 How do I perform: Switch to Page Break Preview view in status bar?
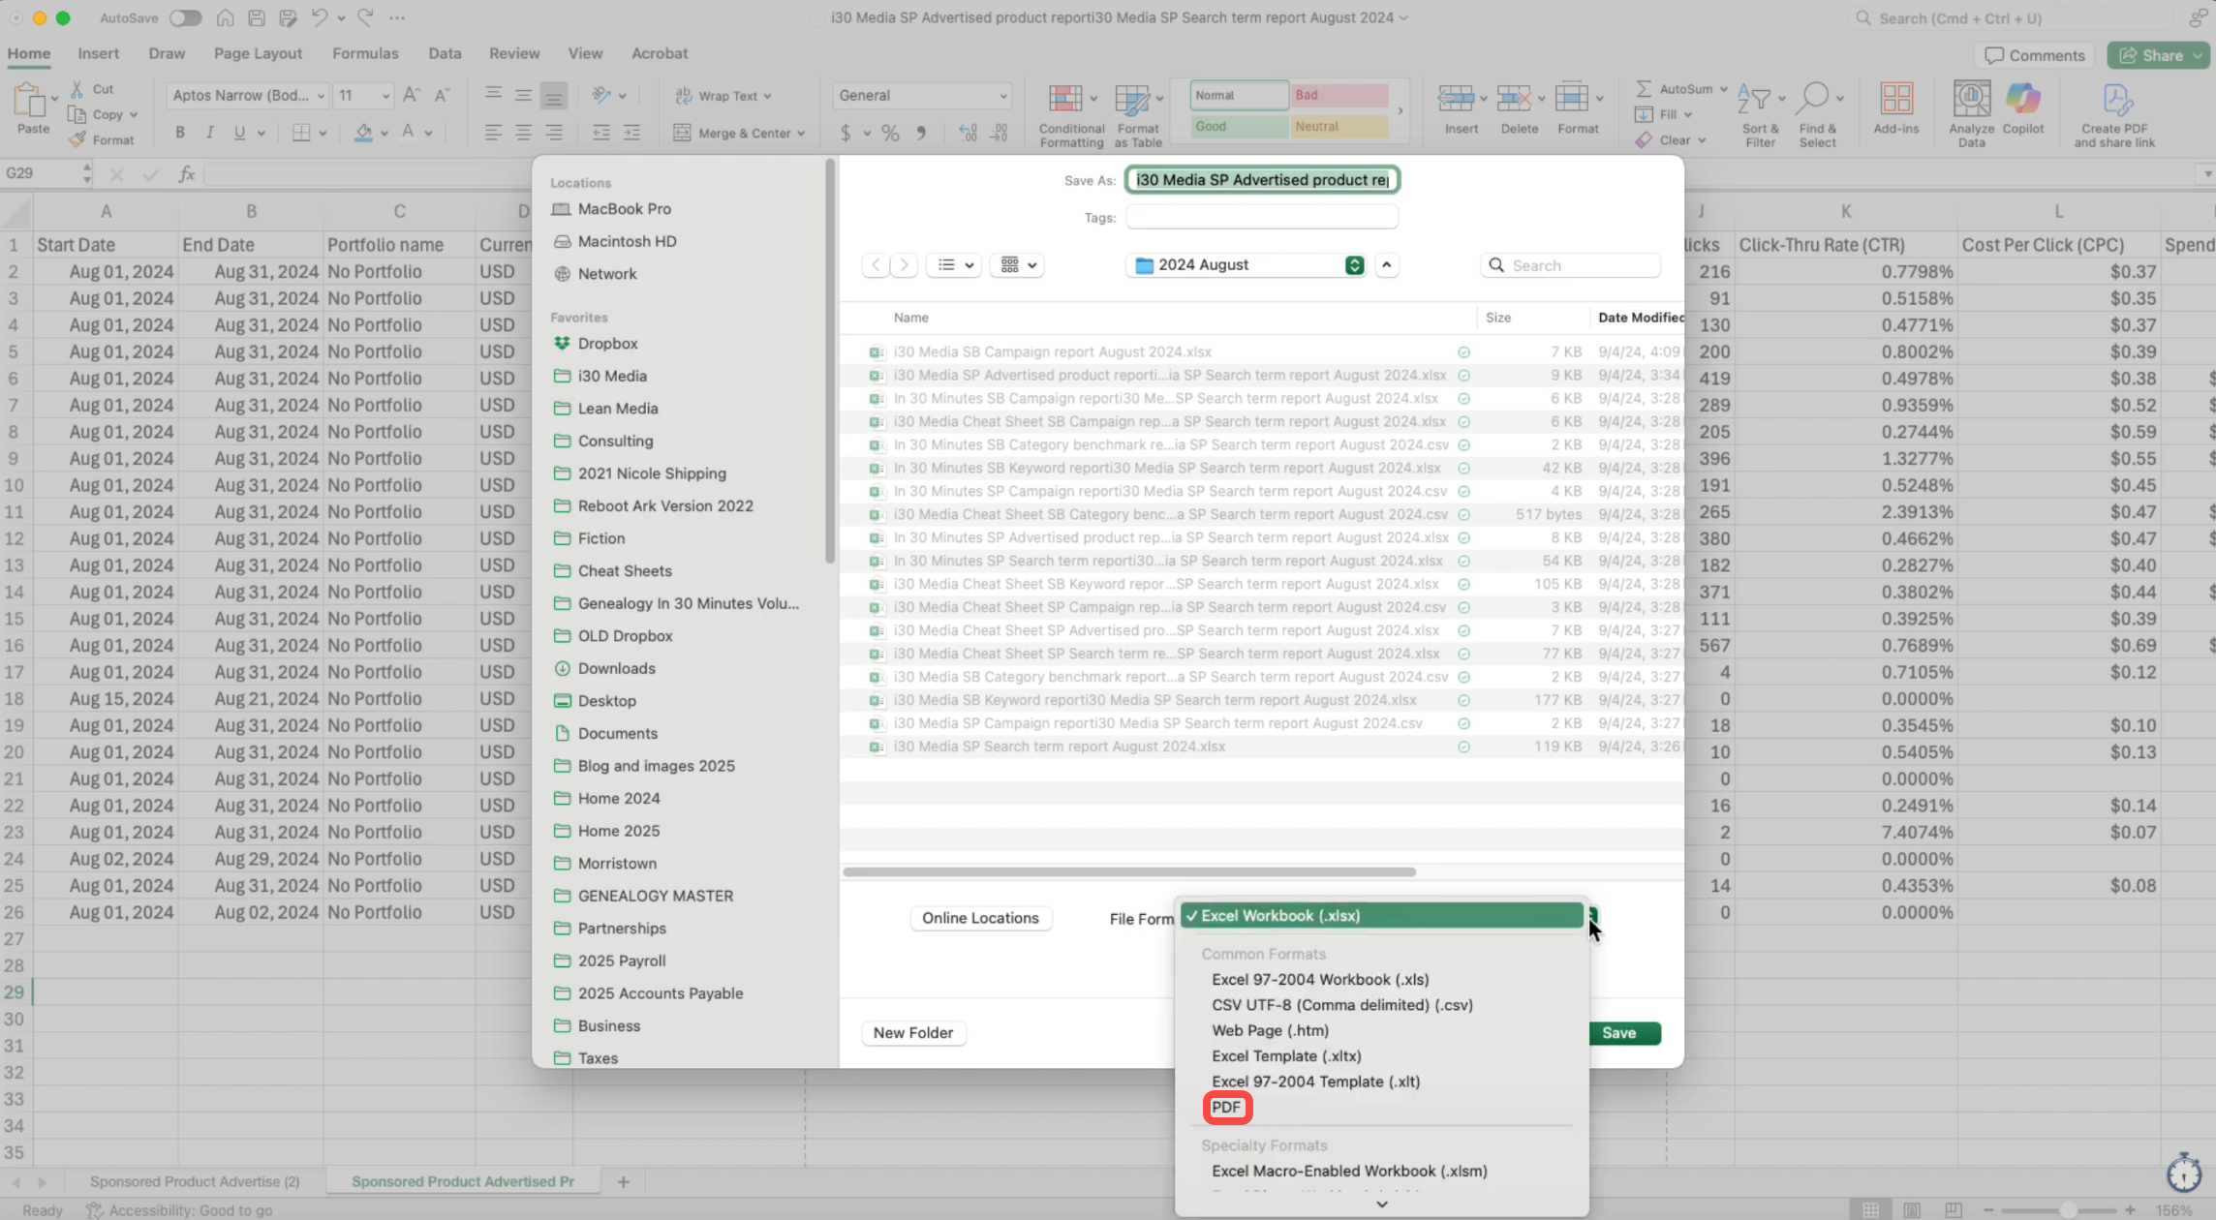[1954, 1210]
